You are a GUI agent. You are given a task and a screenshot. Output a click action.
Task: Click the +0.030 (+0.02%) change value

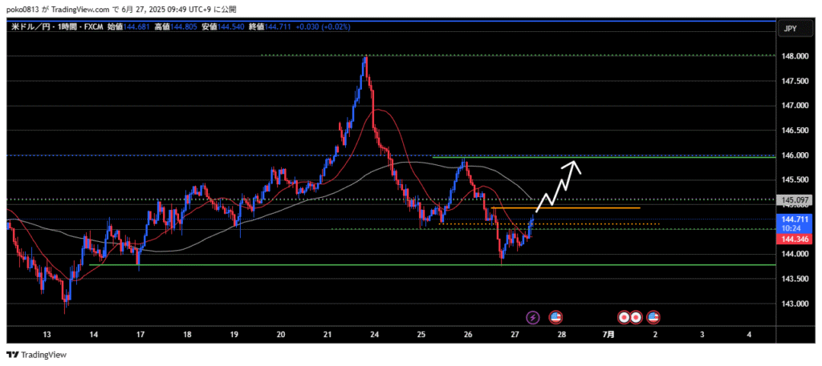324,27
